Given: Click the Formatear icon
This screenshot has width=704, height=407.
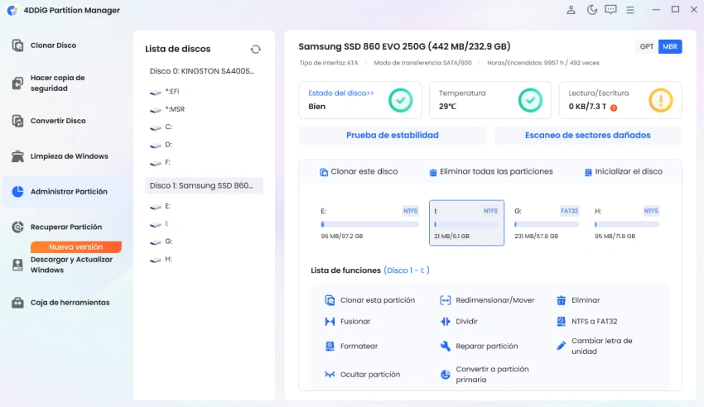Looking at the screenshot, I should click(x=330, y=346).
